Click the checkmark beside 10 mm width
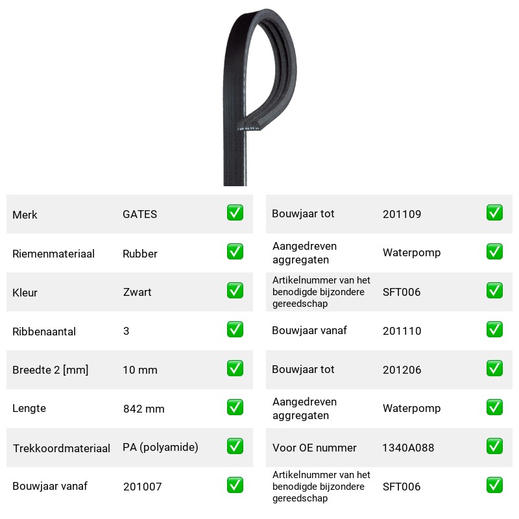 click(235, 368)
